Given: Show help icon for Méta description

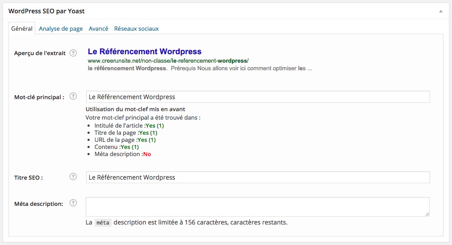Looking at the screenshot, I should [x=73, y=203].
